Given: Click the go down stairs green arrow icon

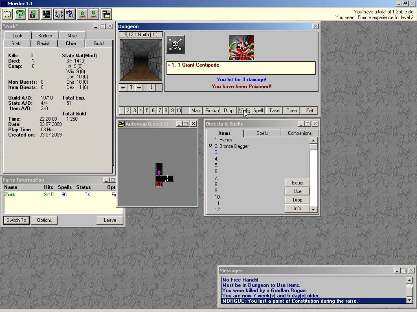Looking at the screenshot, I should click(x=94, y=15).
